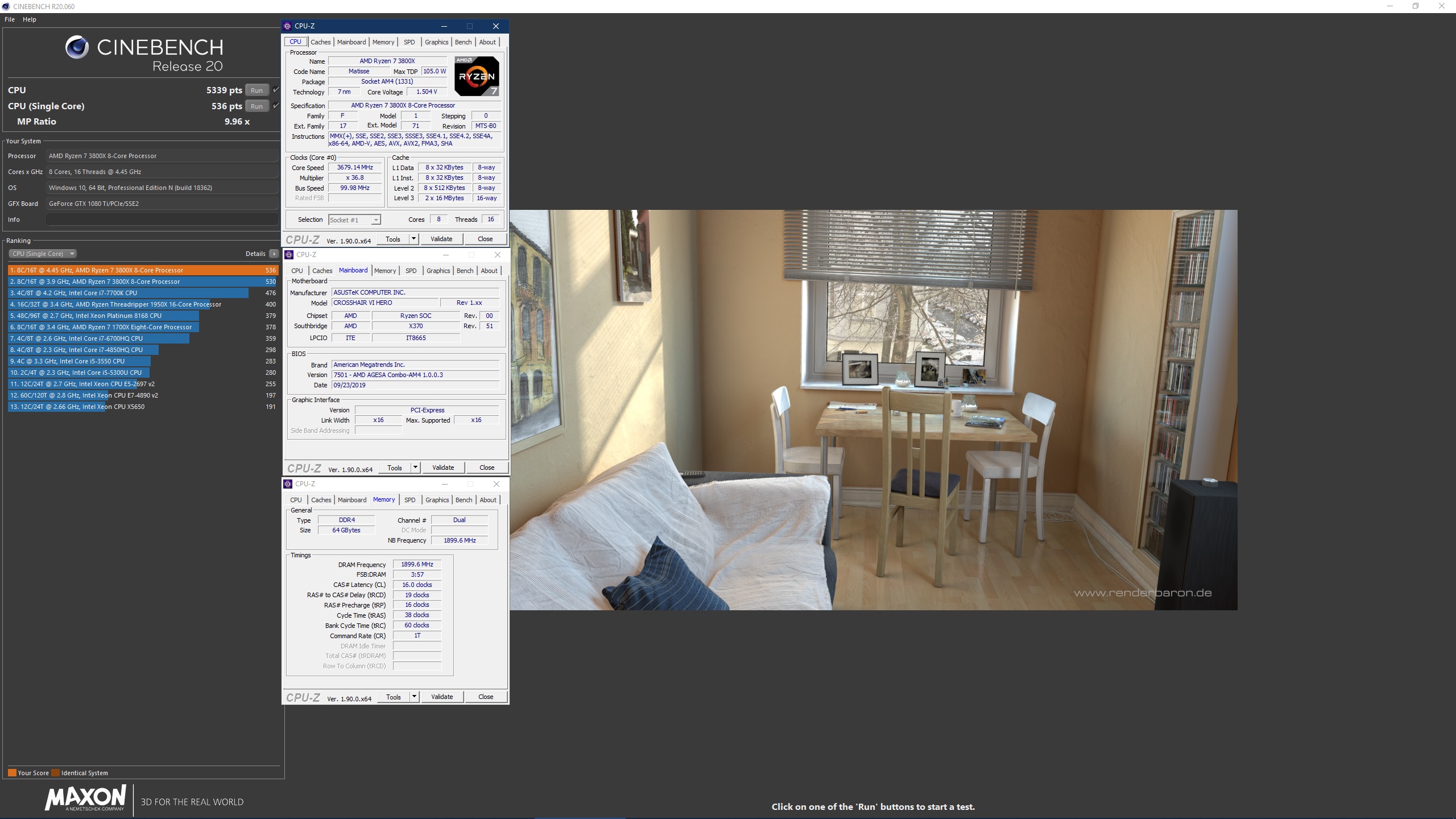Expand the Tools arrow in the Memory CPU-Z window
The height and width of the screenshot is (819, 1456).
click(x=415, y=697)
